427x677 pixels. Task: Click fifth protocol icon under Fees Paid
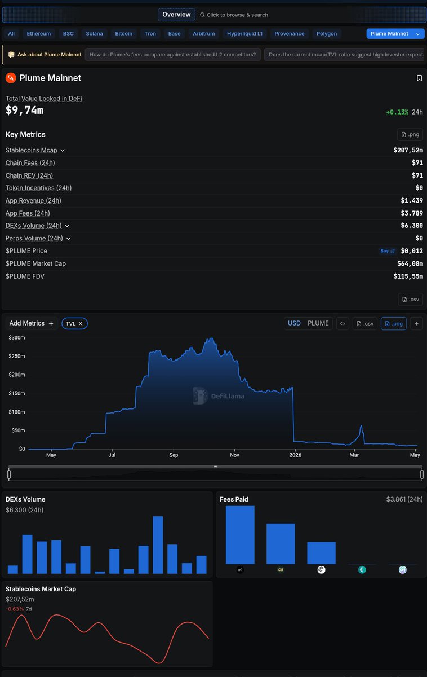click(x=403, y=570)
